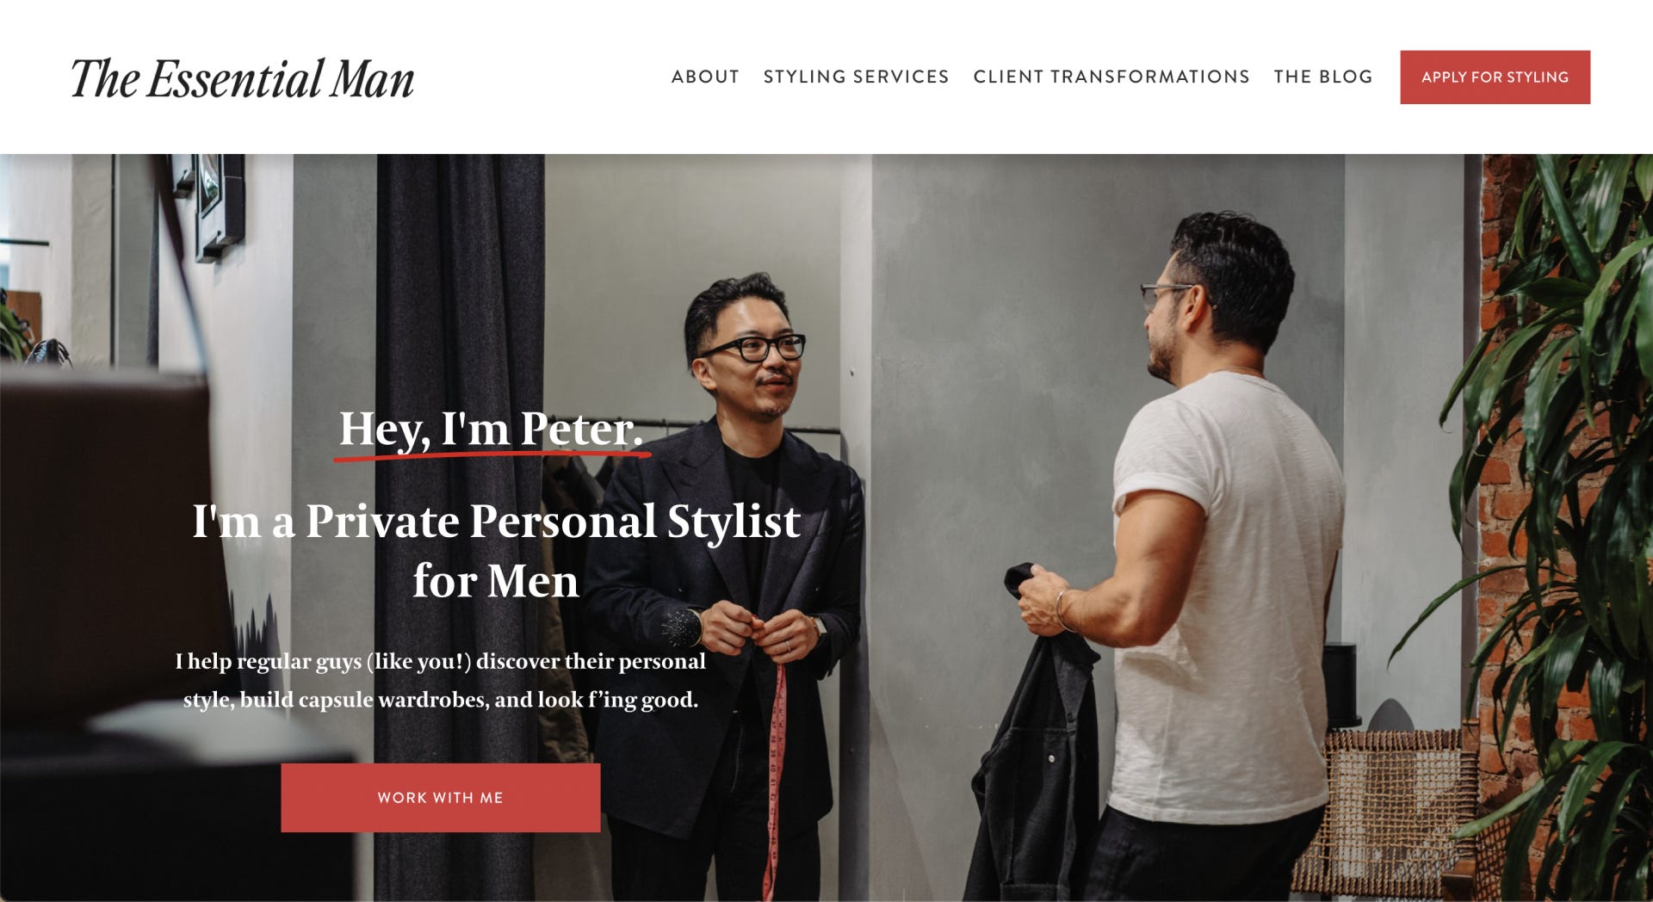The image size is (1653, 902).
Task: Open Client Transformations in navigation
Action: pyautogui.click(x=1111, y=77)
